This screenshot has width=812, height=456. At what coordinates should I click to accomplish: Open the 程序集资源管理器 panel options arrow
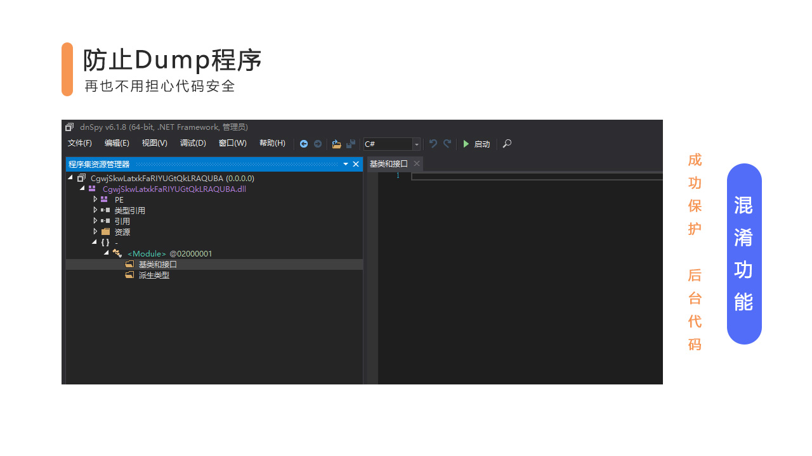click(346, 164)
